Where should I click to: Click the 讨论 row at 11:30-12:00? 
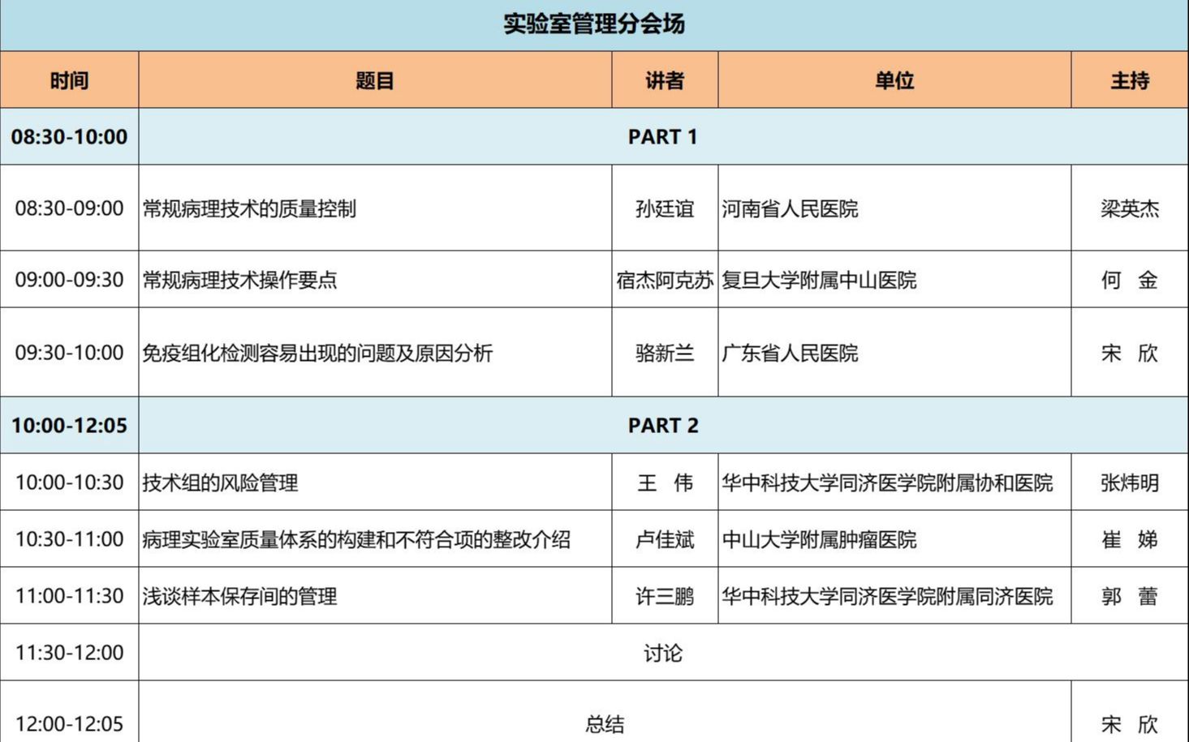pos(662,652)
